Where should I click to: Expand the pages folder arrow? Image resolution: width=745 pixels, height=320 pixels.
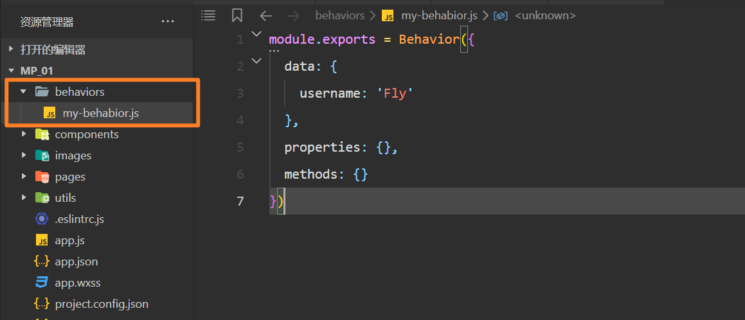point(24,177)
